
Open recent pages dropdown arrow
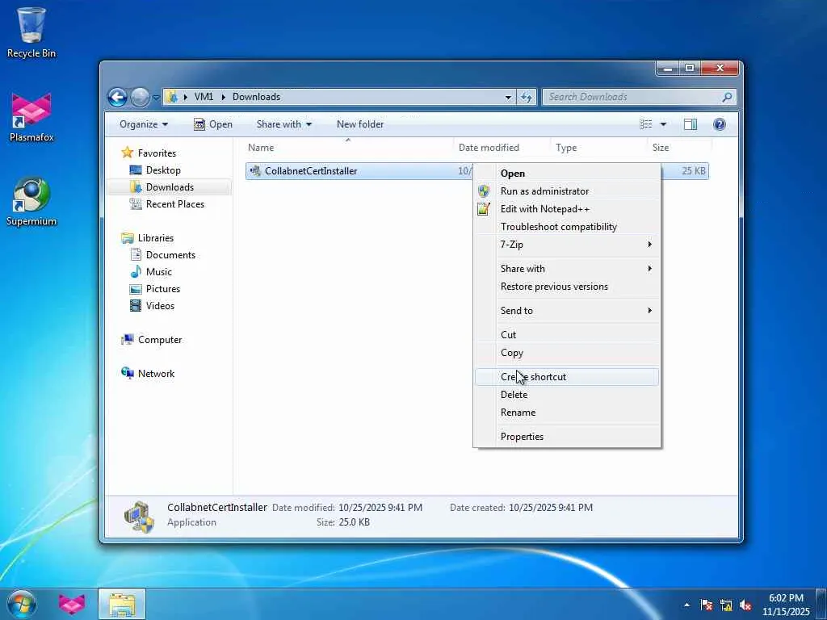tap(156, 98)
